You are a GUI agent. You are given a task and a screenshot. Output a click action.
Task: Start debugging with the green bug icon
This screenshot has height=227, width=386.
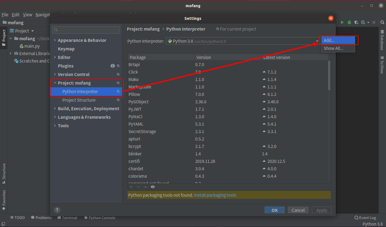[349, 22]
